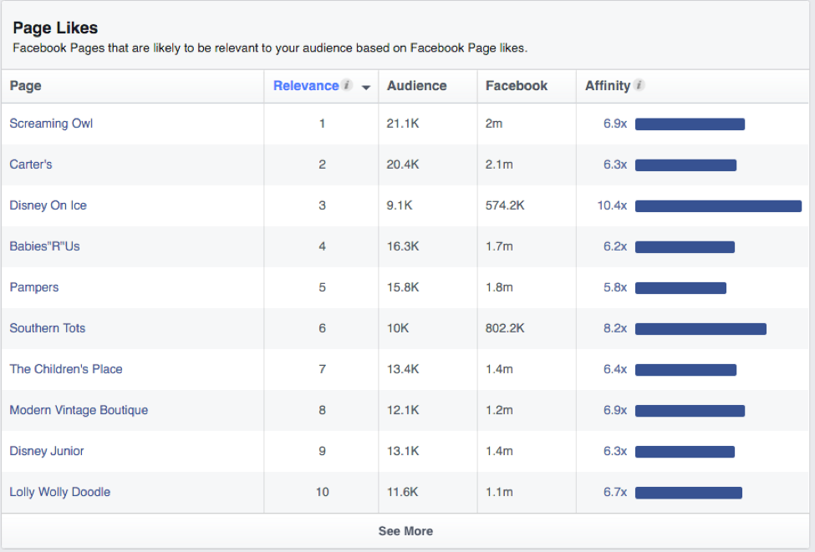This screenshot has height=552, width=815.
Task: Click the See More button
Action: (x=405, y=531)
